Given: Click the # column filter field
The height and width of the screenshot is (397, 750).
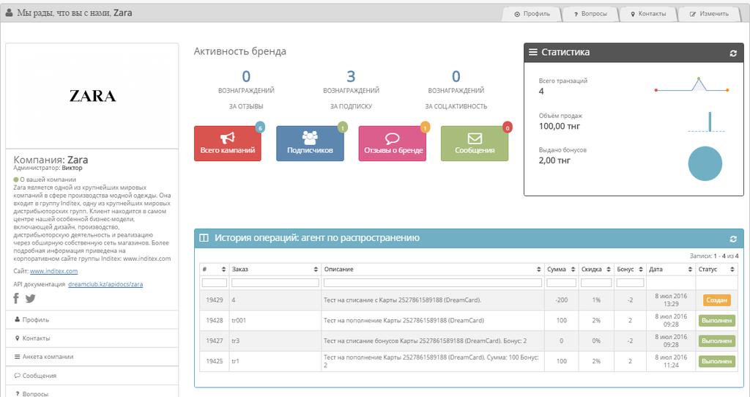Looking at the screenshot, I should [215, 283].
